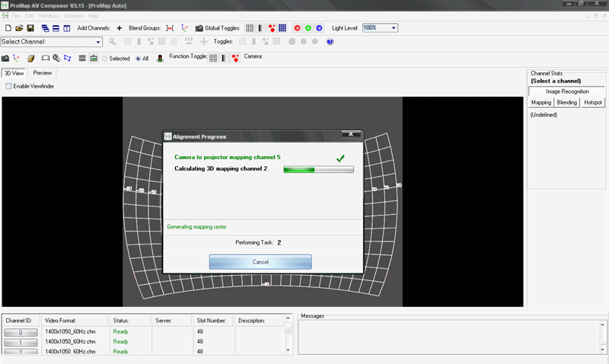This screenshot has width=609, height=364.
Task: Select the 'All' radio button
Action: pos(138,59)
